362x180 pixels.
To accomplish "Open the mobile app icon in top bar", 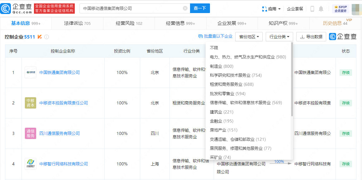I will tap(312, 9).
